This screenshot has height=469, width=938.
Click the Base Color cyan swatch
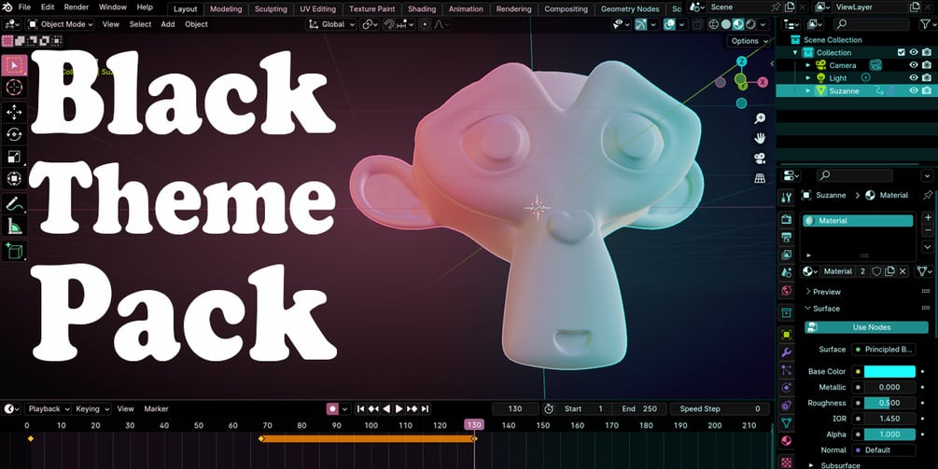pyautogui.click(x=889, y=371)
